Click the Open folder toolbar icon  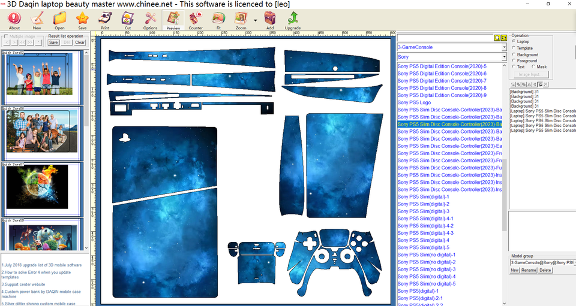click(59, 20)
